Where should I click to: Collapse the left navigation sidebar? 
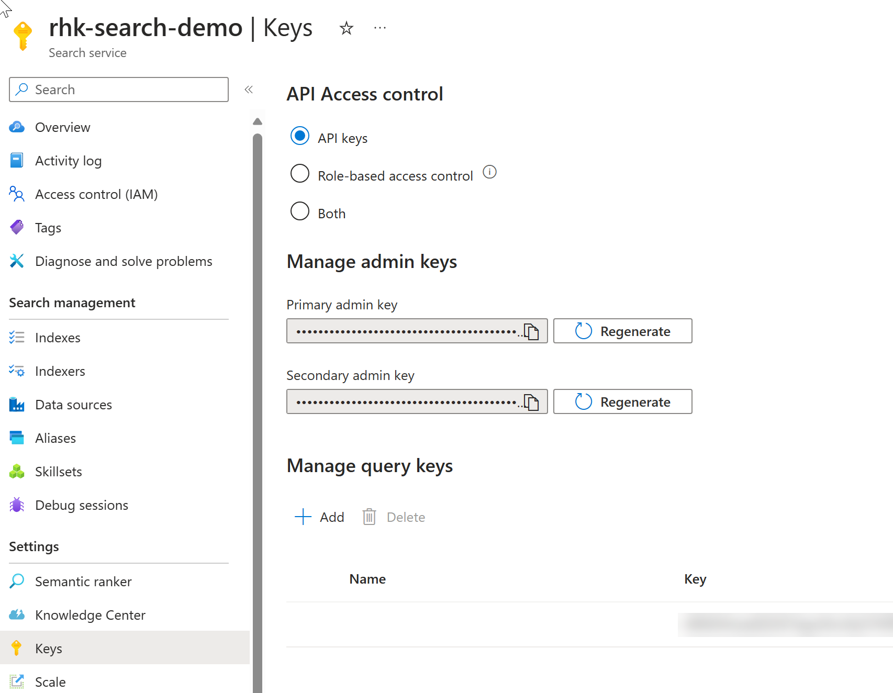point(249,90)
